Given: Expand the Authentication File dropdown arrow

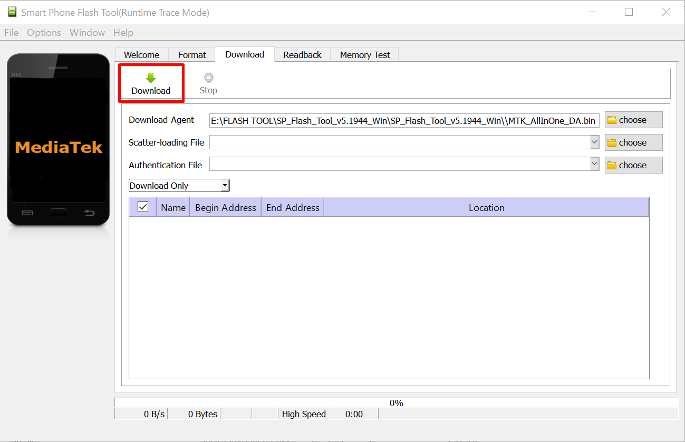Looking at the screenshot, I should tap(595, 164).
